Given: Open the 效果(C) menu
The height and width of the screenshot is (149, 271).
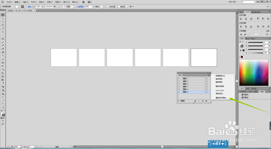Looking at the screenshot, I should pos(50,2).
